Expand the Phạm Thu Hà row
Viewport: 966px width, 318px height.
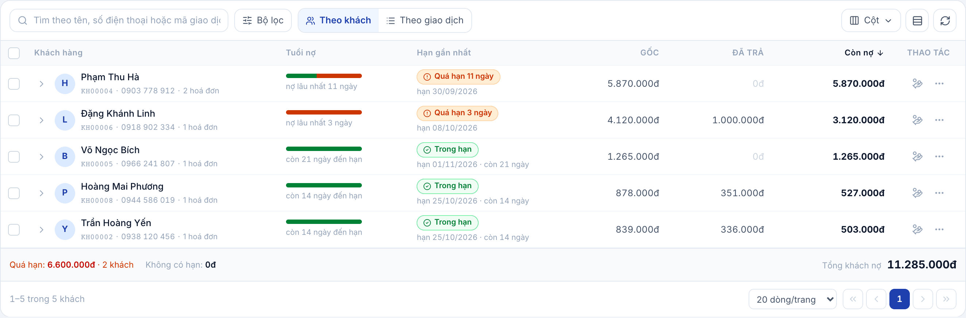[41, 84]
